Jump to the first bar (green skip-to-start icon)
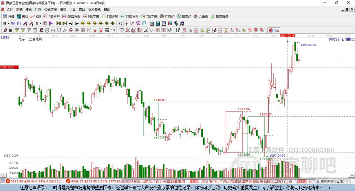 tap(58, 24)
